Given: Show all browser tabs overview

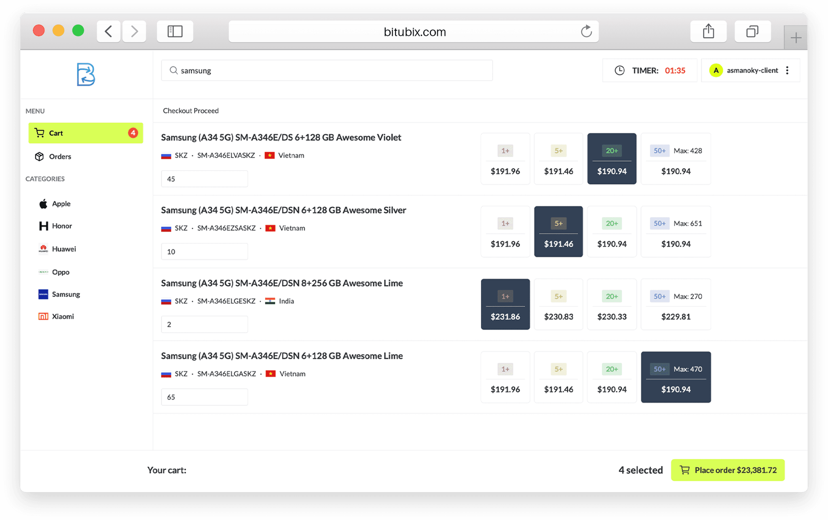Looking at the screenshot, I should tap(752, 31).
